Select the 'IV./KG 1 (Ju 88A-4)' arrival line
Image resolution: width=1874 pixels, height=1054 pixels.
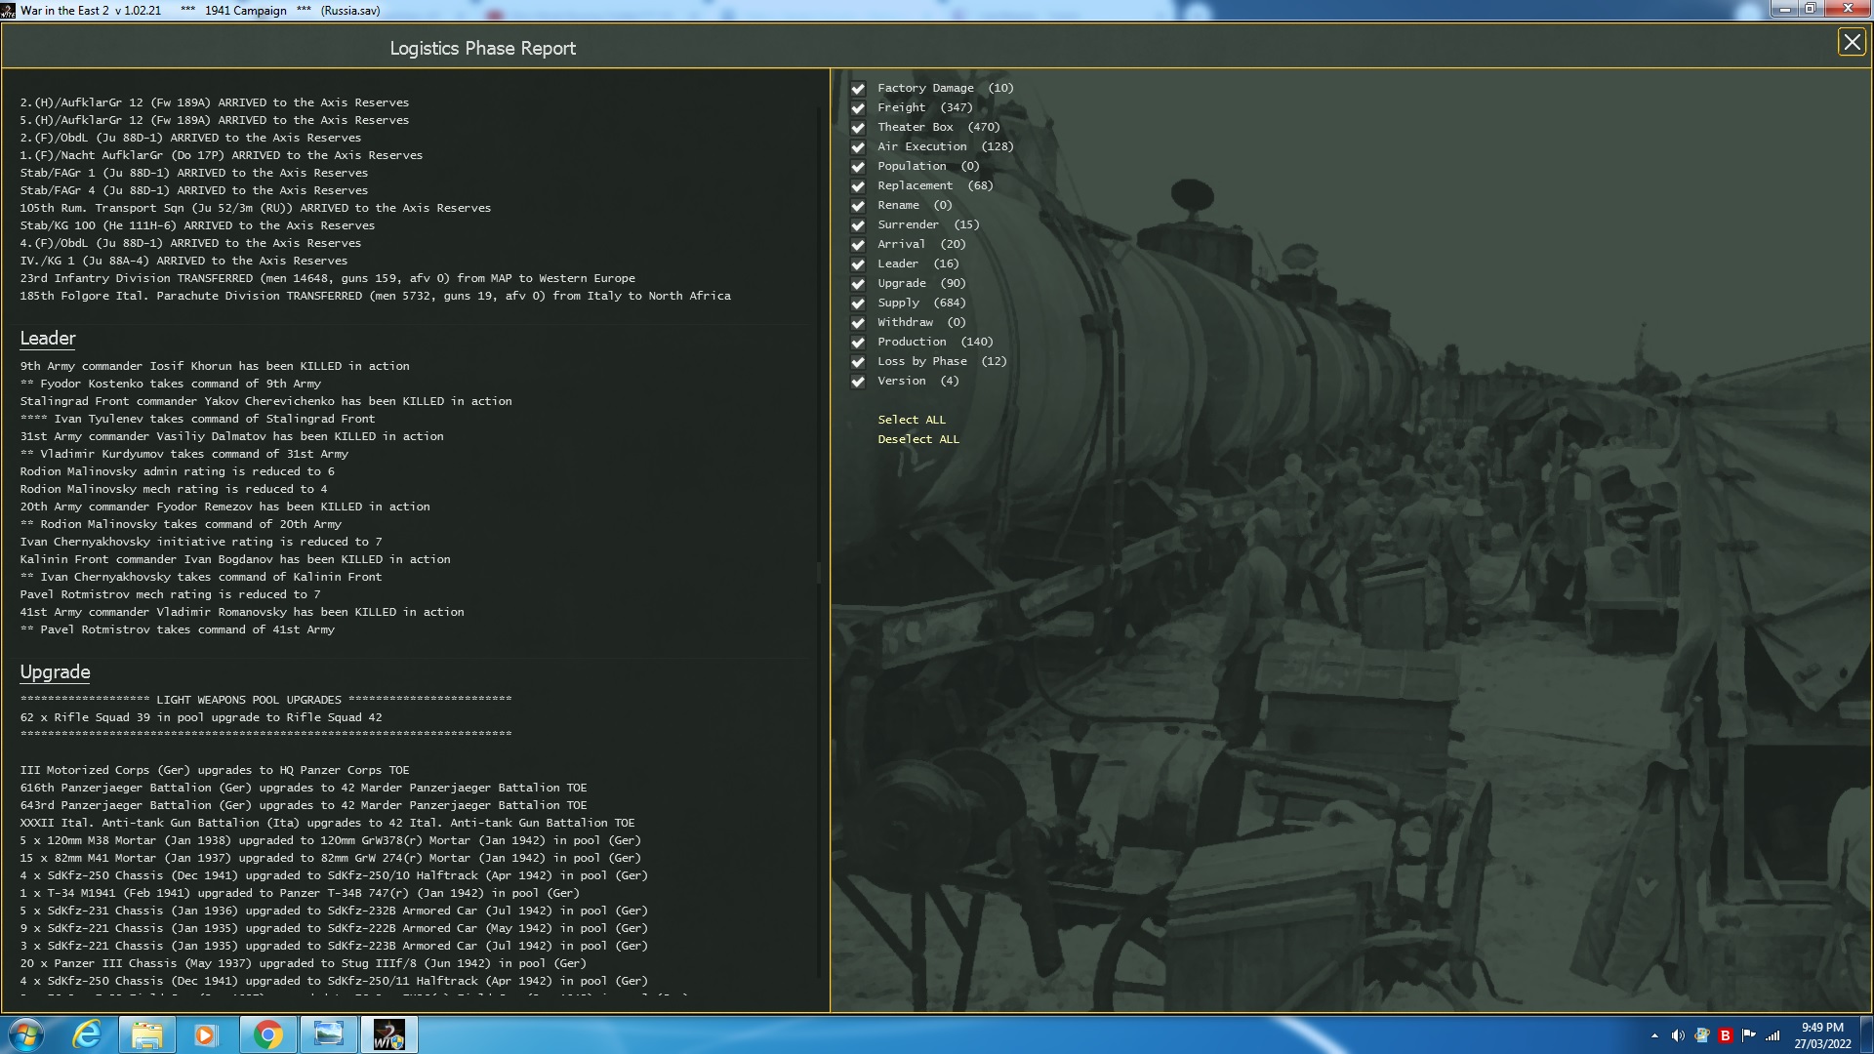pos(183,261)
